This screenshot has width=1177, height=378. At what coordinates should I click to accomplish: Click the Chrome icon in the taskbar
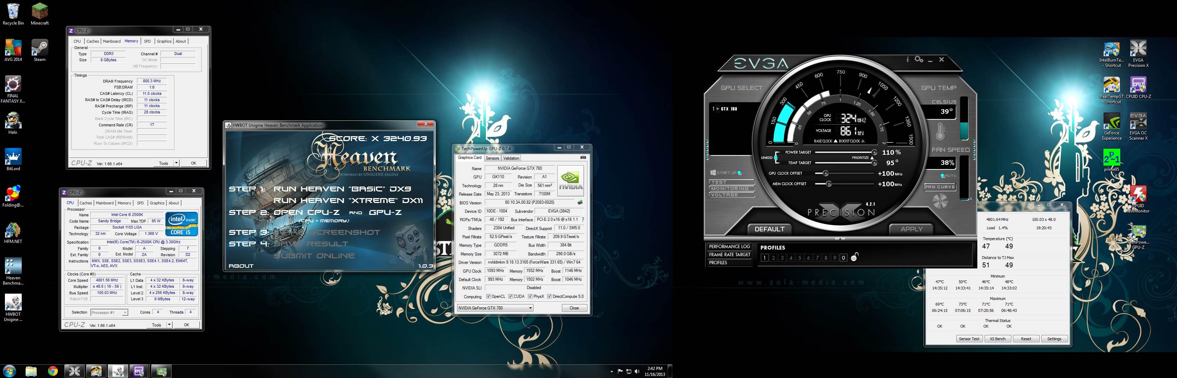pyautogui.click(x=53, y=371)
